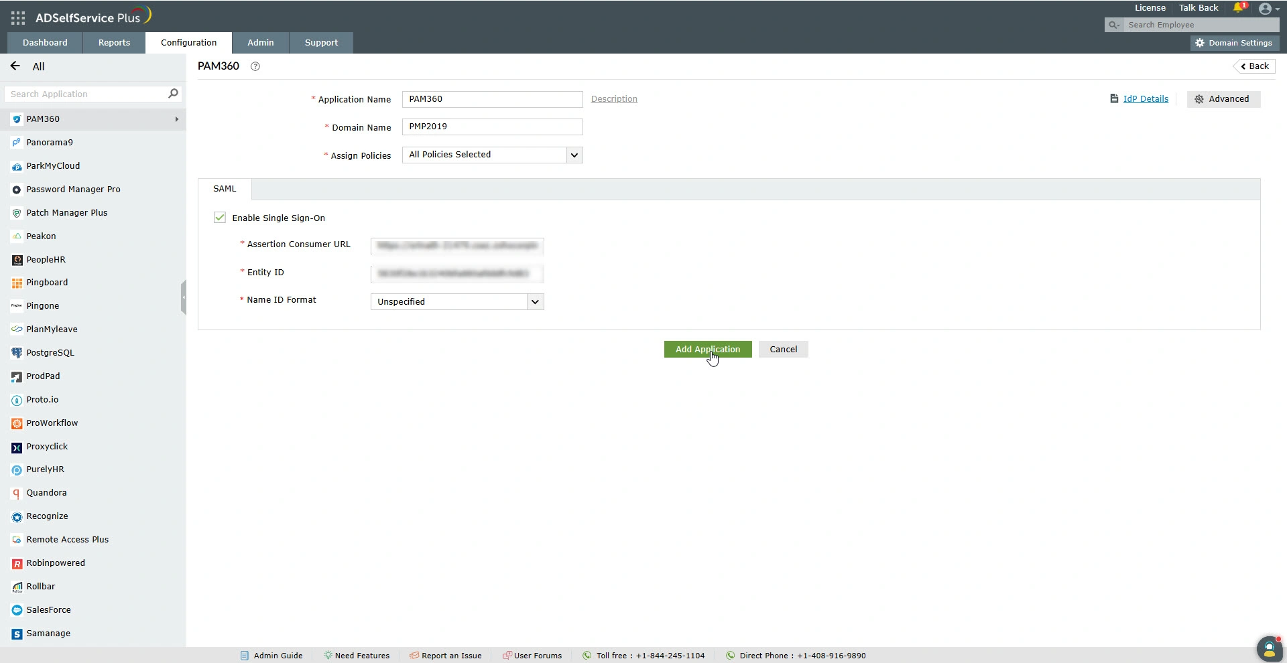Open the Assign Policies dropdown
1287x663 pixels.
tap(574, 155)
